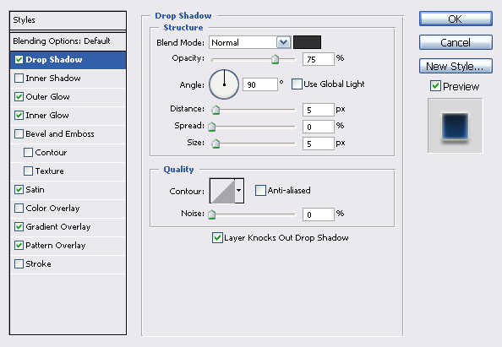Click the style preview thumbnail
502x347 pixels.
pos(455,126)
